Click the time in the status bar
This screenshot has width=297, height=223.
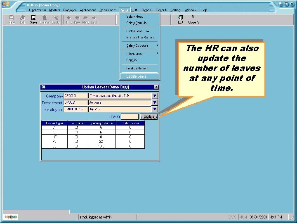click(x=276, y=217)
